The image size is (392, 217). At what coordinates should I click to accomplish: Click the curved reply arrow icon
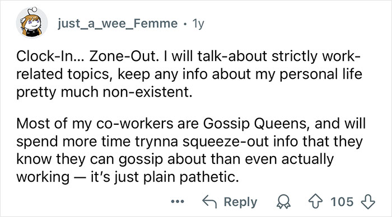coord(209,201)
